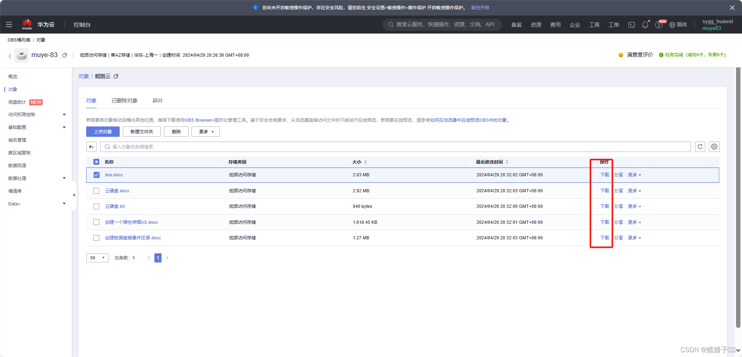Uncheck the ims.docx checkbox
Image resolution: width=742 pixels, height=357 pixels.
coord(97,175)
